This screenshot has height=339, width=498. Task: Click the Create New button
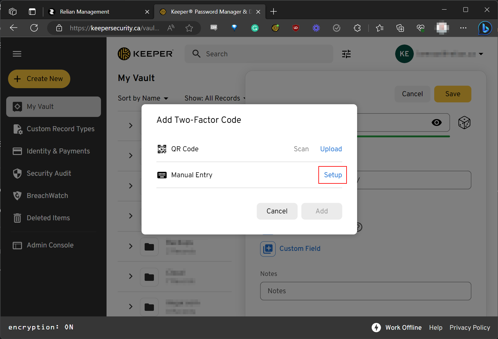tap(39, 79)
